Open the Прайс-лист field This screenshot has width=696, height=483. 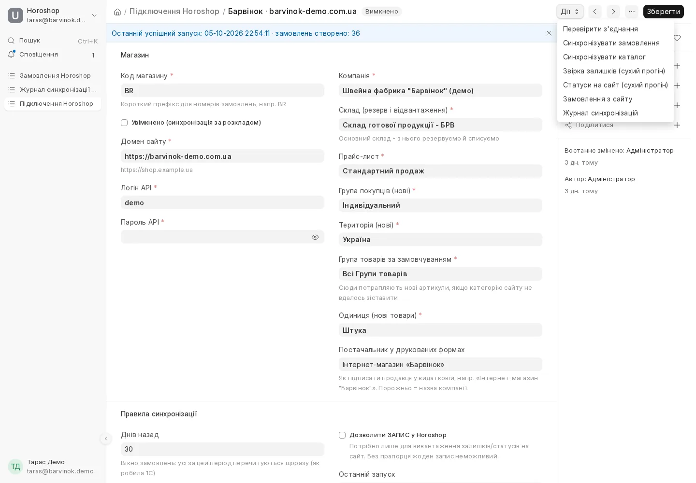(440, 171)
